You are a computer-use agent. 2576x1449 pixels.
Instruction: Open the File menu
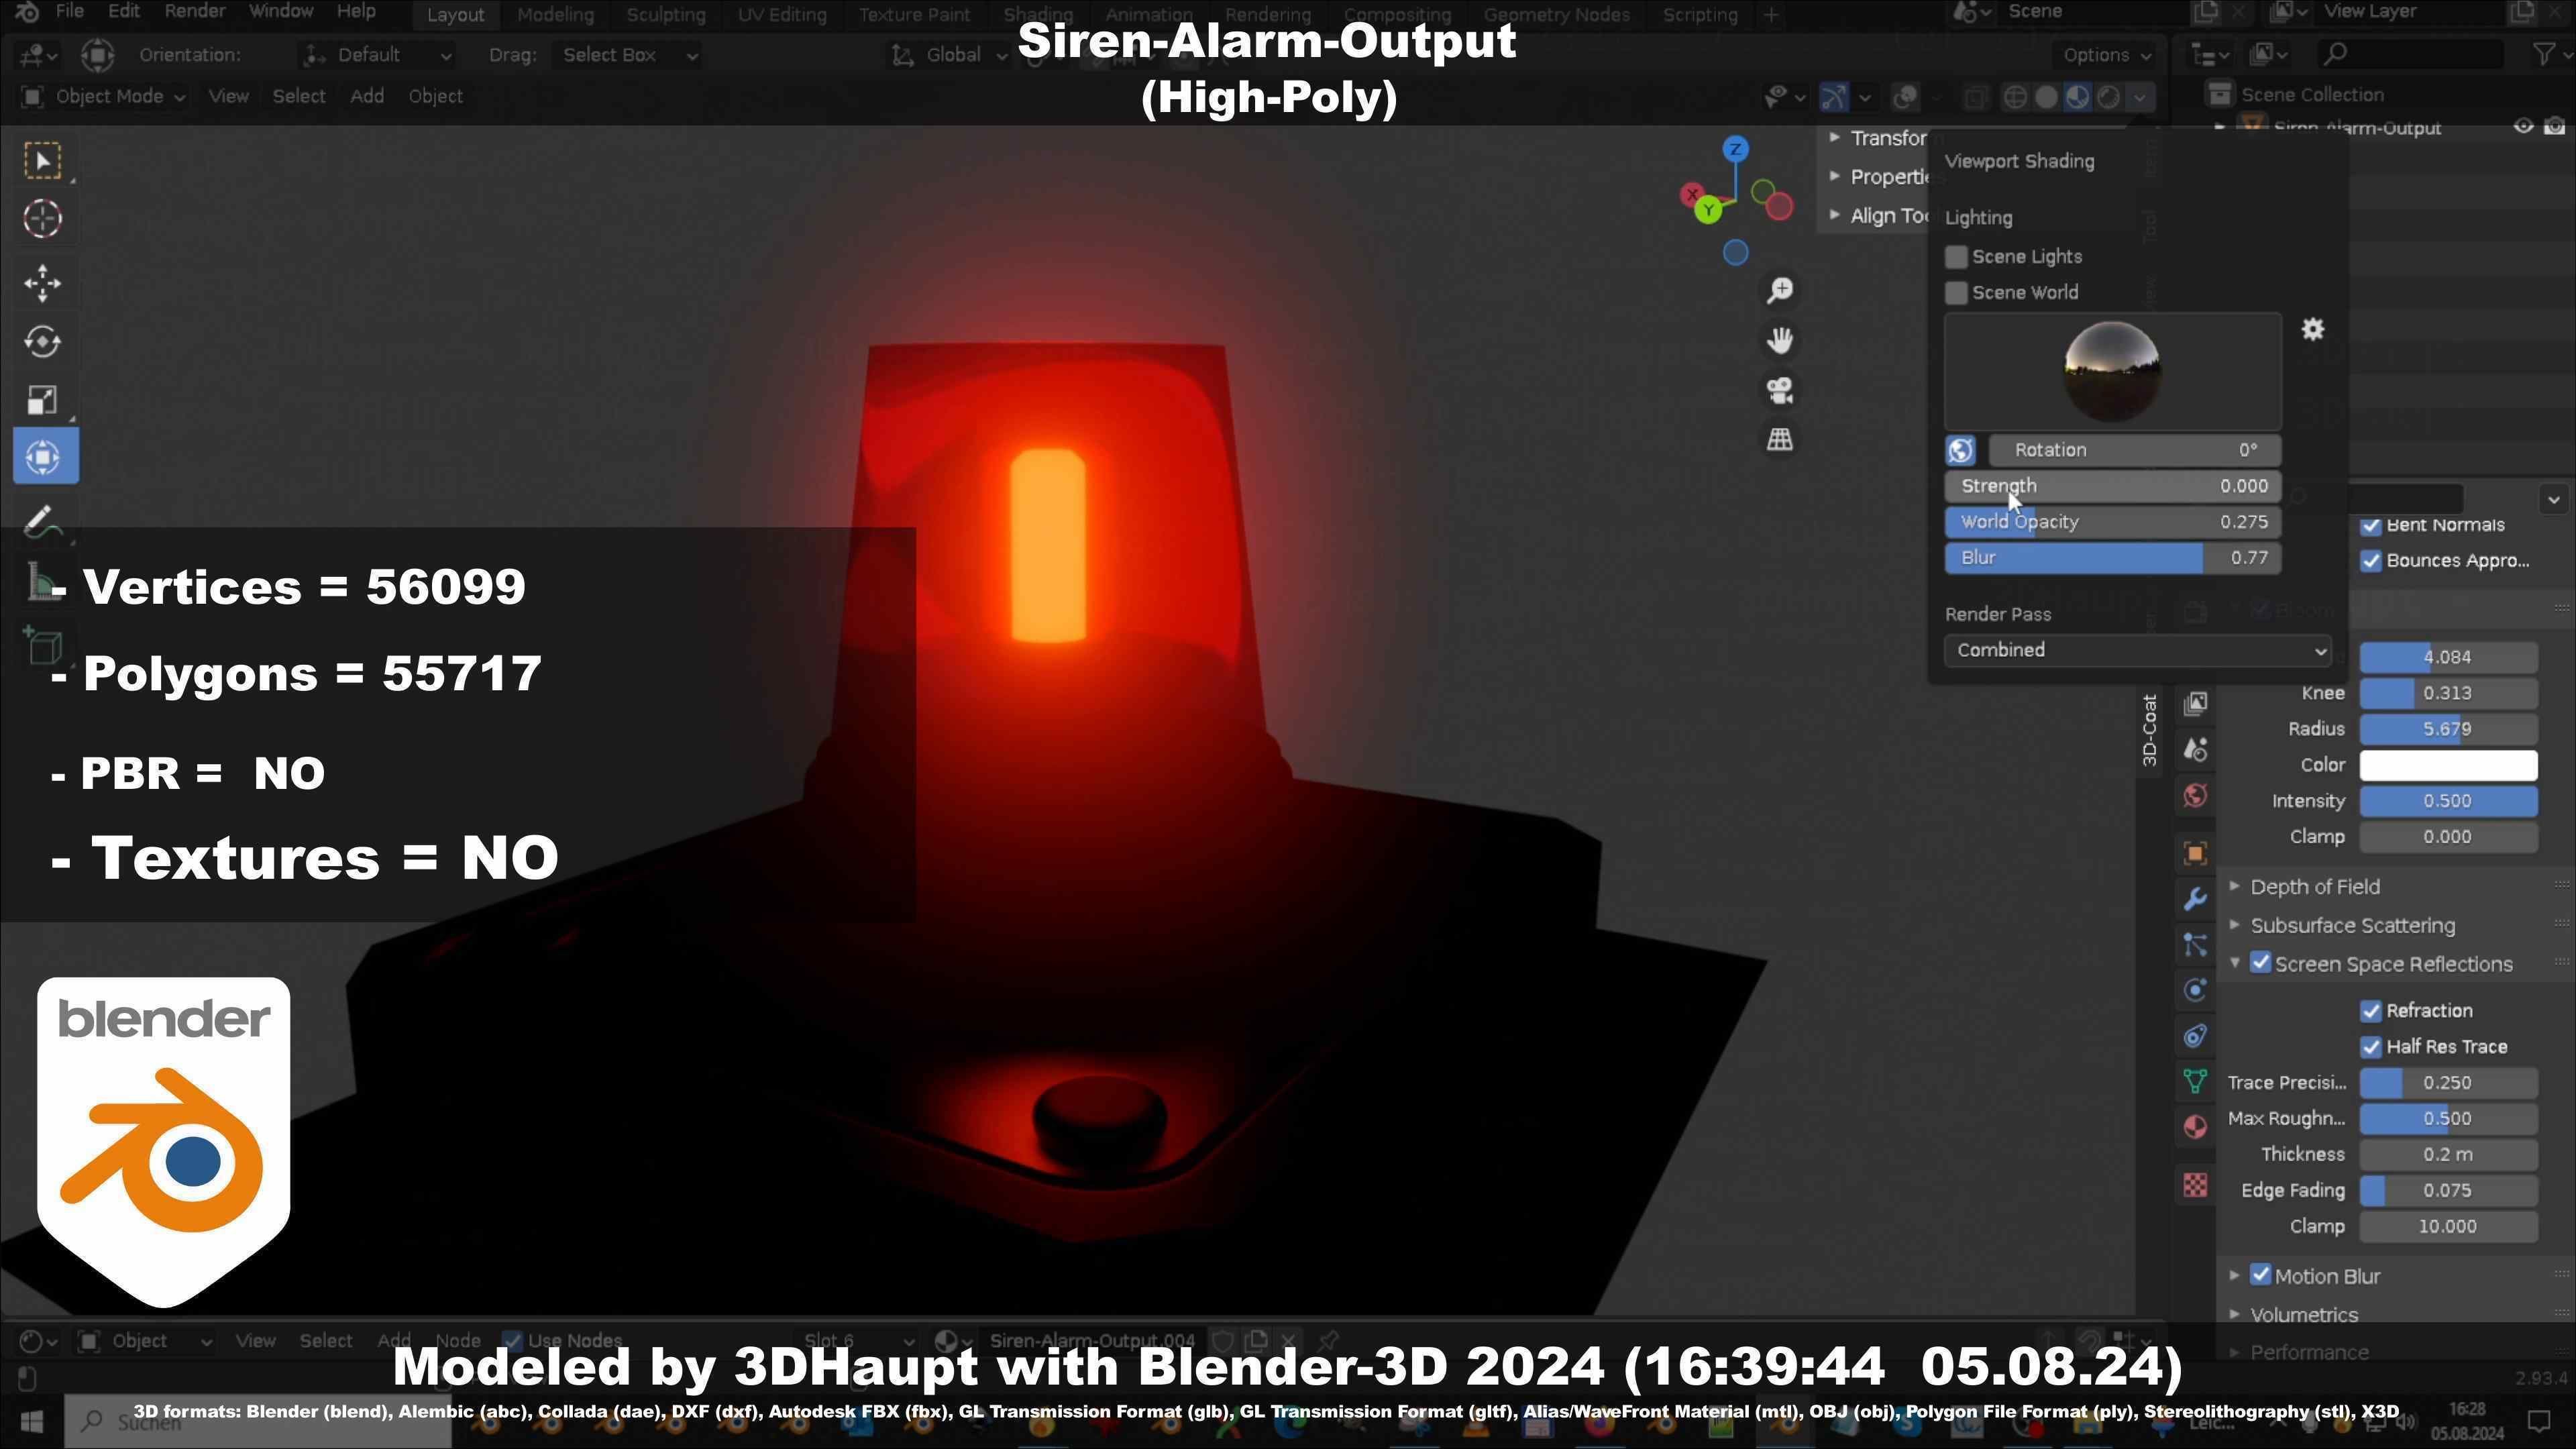pyautogui.click(x=69, y=12)
